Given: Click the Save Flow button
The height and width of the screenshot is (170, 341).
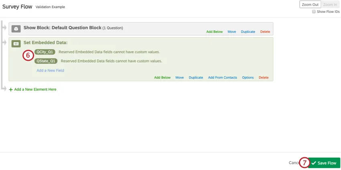Looking at the screenshot, I should 324,163.
